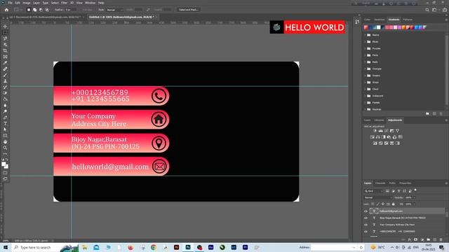Add a Levels adjustment
Viewport: 449px width, 252px height.
(380, 131)
